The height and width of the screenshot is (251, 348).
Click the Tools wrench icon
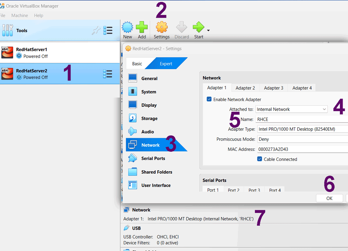coord(7,30)
